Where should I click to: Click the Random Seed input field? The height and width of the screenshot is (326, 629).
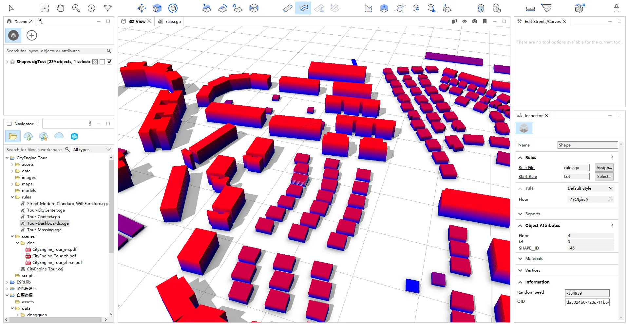pos(587,293)
